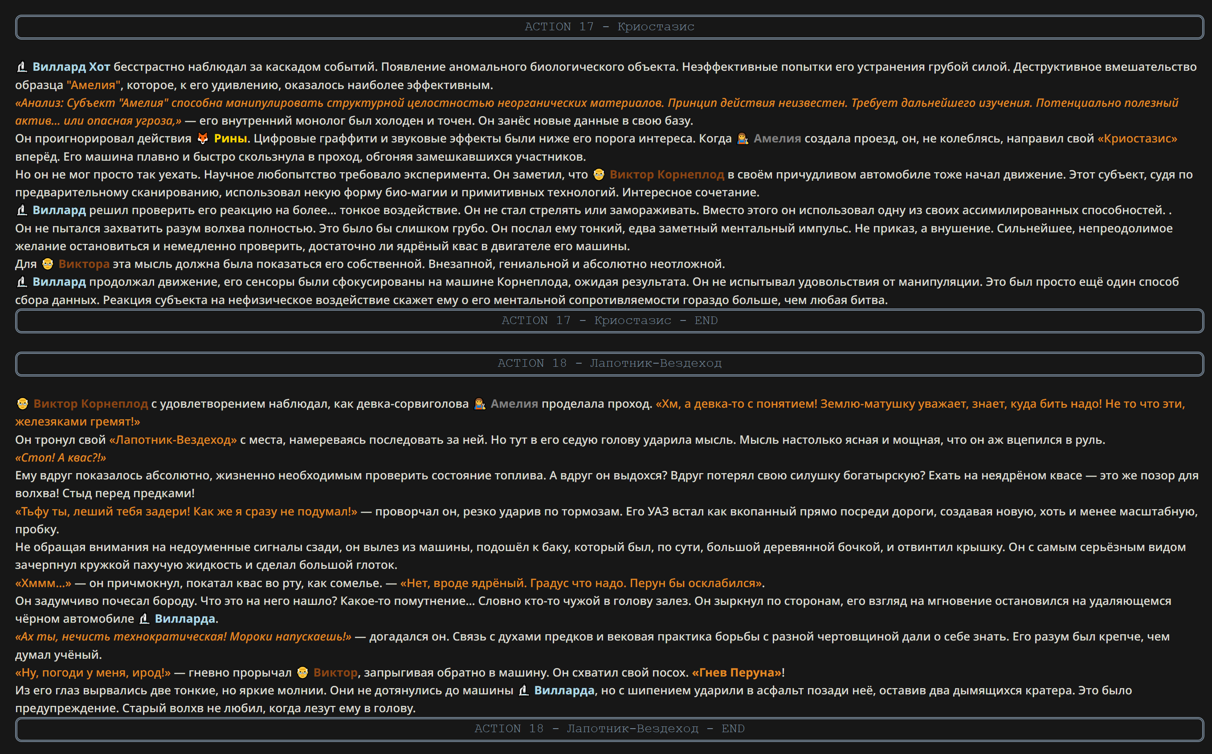
Task: Click the 'ACTION 18 – Лапотник-Вездеход – END' header
Action: coord(609,729)
